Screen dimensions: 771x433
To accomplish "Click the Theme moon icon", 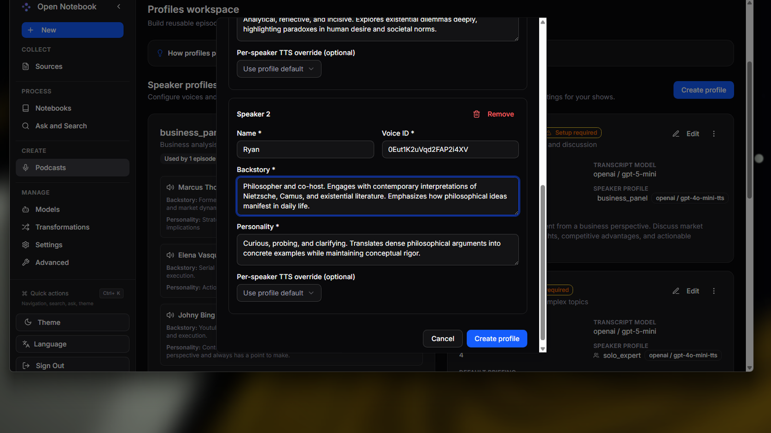I will point(28,322).
